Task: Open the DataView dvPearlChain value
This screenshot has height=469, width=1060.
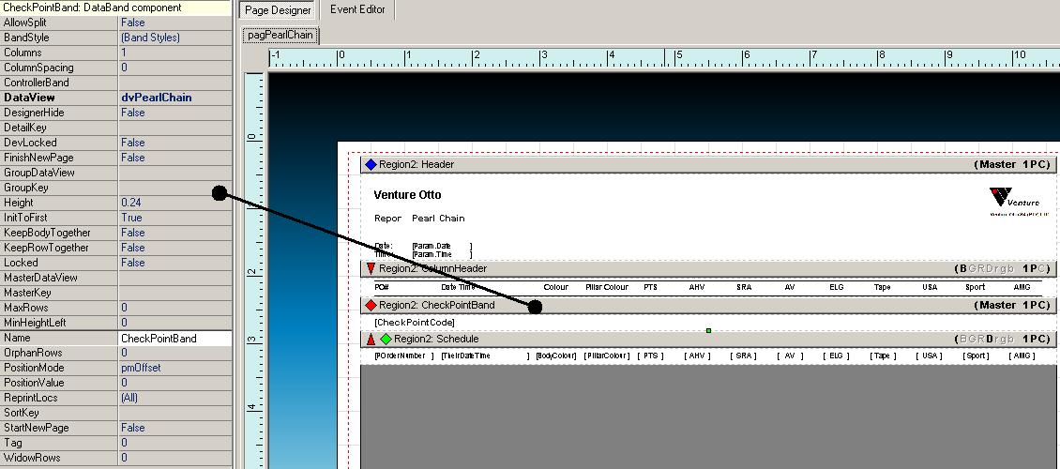Action: coord(175,98)
